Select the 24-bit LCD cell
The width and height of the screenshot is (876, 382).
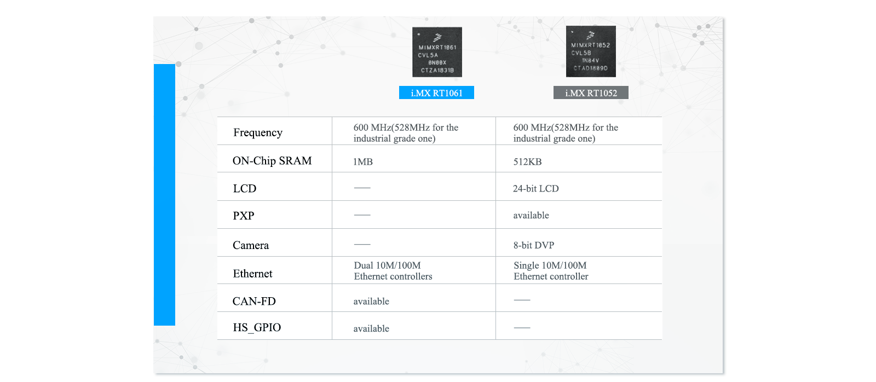535,188
